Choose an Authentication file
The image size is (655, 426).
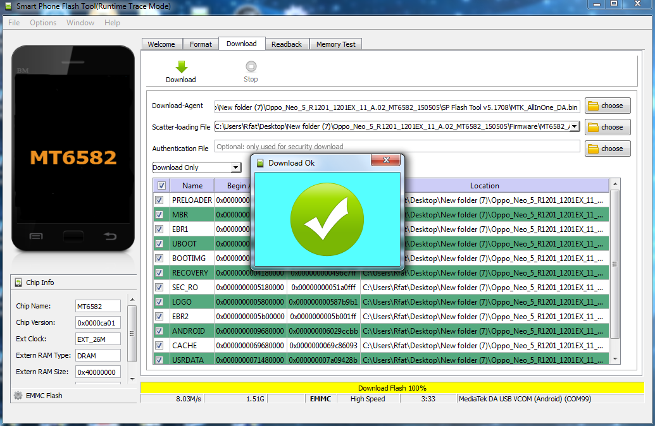(608, 149)
